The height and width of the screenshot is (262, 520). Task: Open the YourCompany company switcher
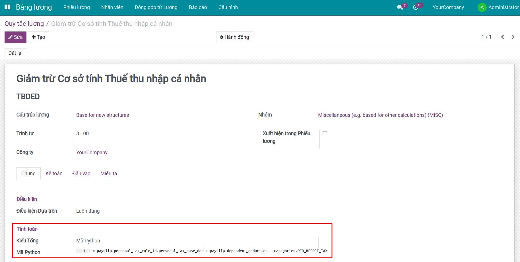tap(448, 7)
